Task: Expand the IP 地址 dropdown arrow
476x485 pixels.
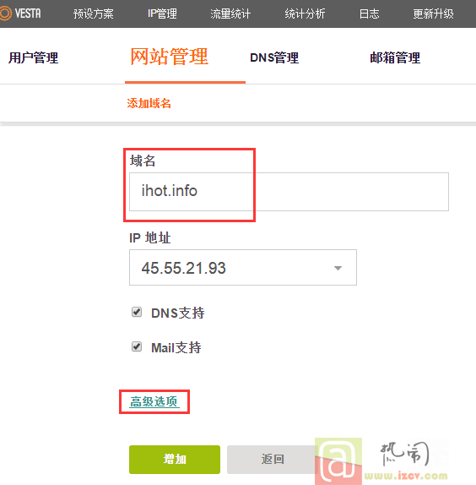Action: [x=338, y=268]
